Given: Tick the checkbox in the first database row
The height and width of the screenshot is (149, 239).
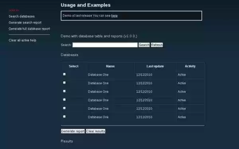Looking at the screenshot, I should click(64, 74).
